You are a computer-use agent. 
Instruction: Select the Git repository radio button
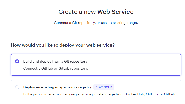pos(17,61)
